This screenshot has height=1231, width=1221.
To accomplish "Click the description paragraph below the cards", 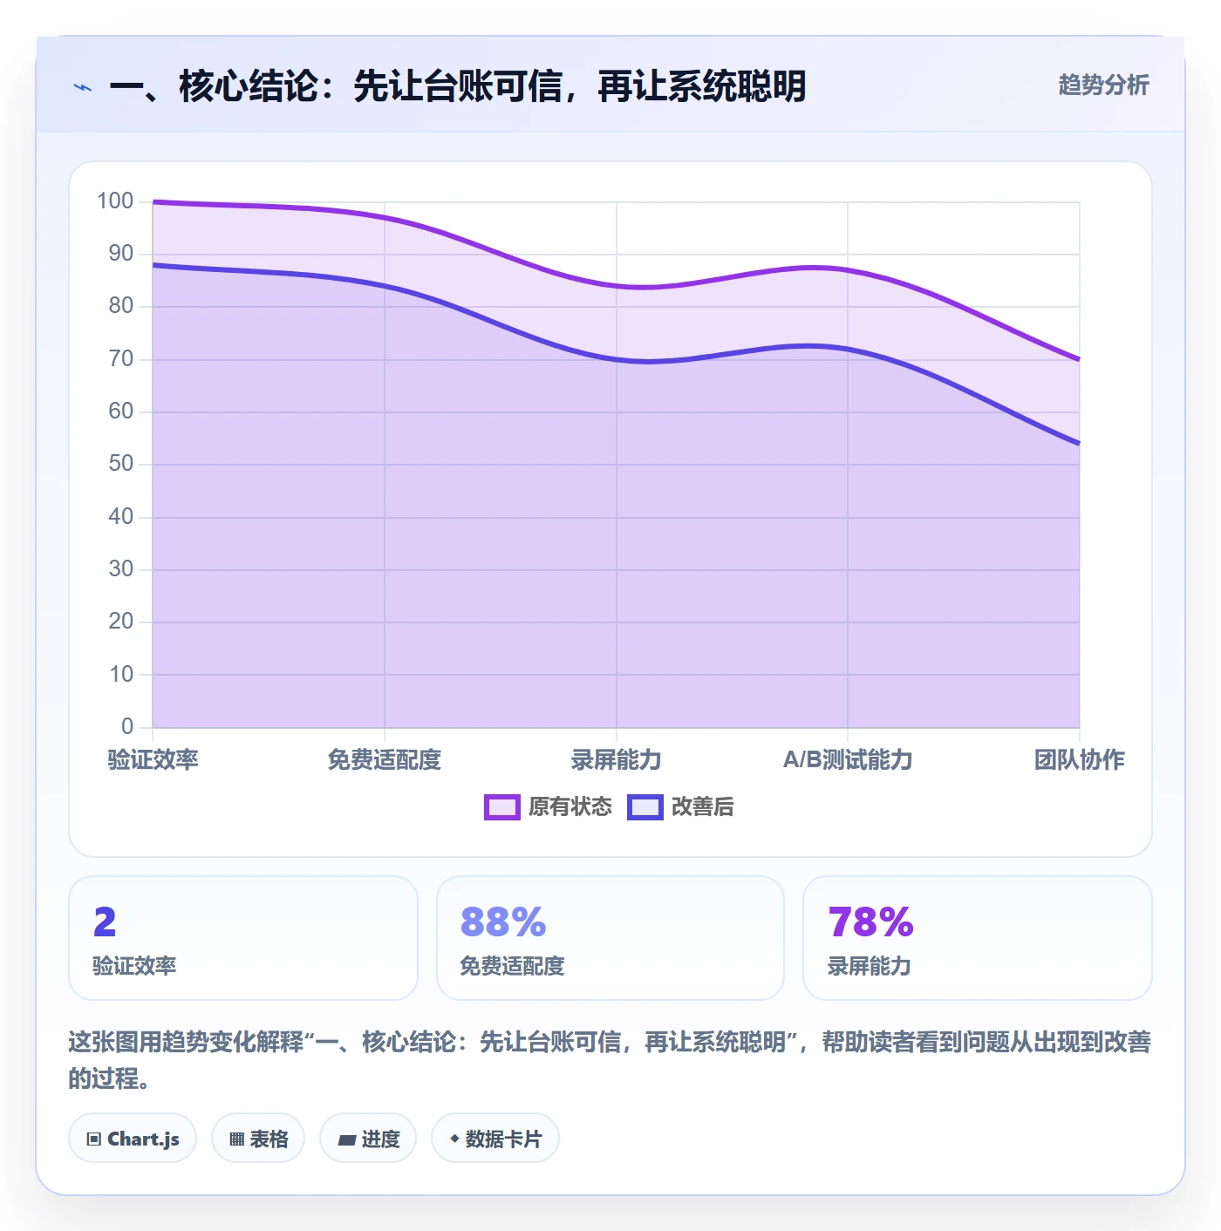I will [610, 1060].
